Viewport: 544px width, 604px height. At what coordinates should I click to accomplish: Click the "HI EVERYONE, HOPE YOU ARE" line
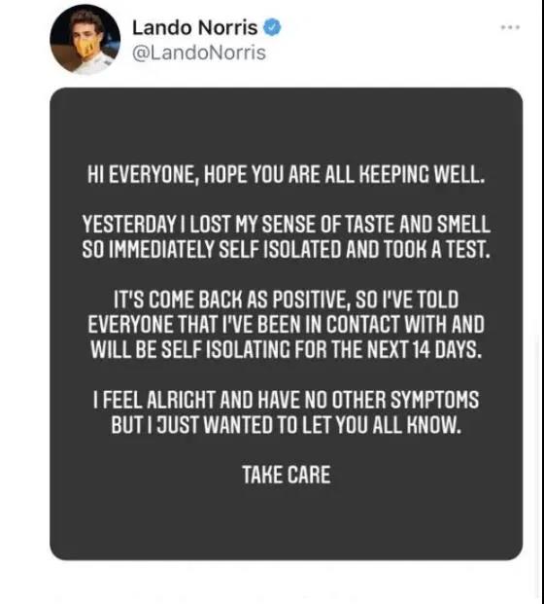tap(286, 175)
